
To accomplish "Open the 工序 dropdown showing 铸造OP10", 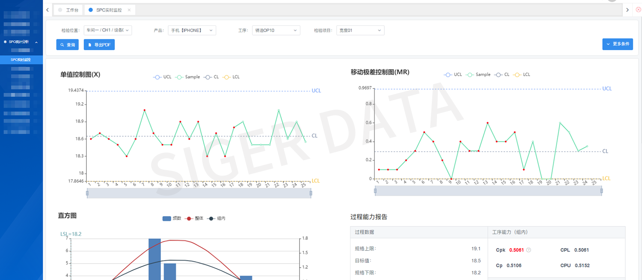I will click(x=276, y=30).
